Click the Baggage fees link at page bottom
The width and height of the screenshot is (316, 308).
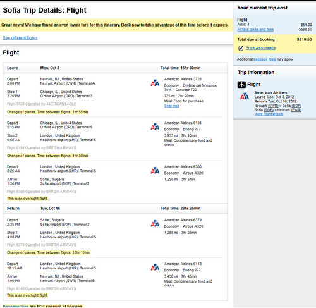click(x=16, y=306)
